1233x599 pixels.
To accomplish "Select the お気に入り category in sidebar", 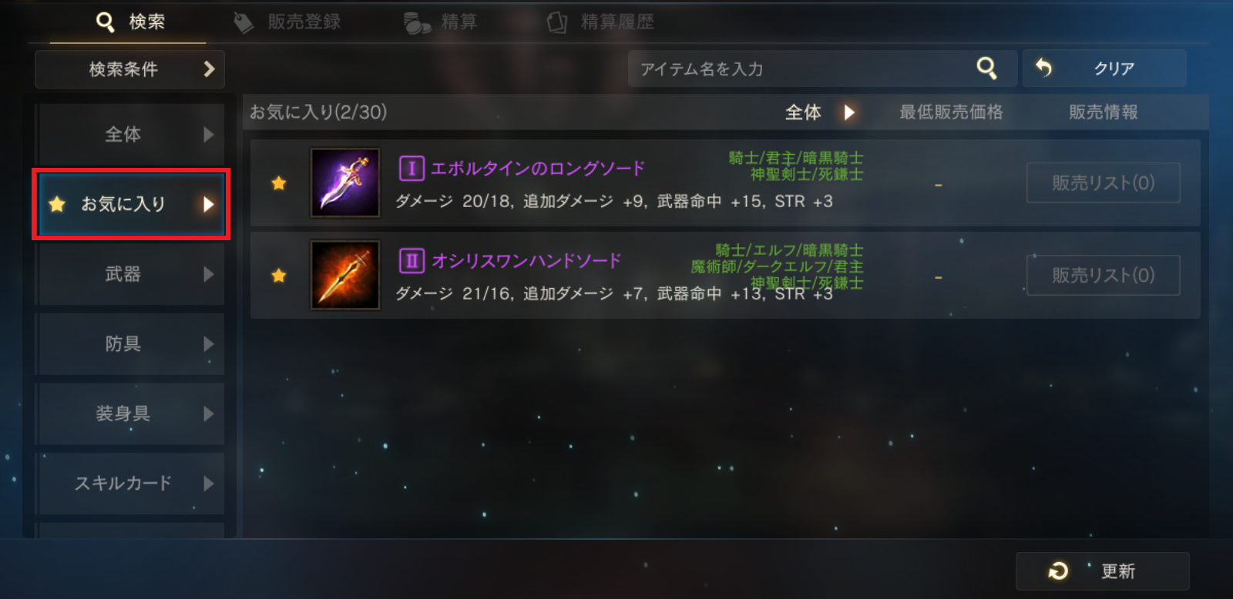I will click(131, 204).
